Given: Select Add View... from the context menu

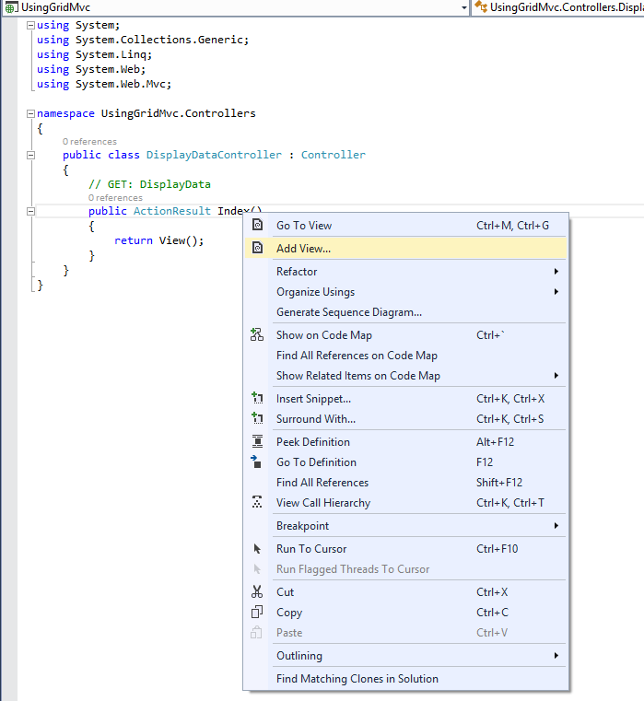Looking at the screenshot, I should (406, 248).
